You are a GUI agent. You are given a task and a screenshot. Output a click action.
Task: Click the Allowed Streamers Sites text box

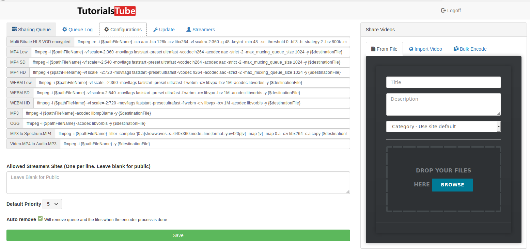tap(178, 182)
